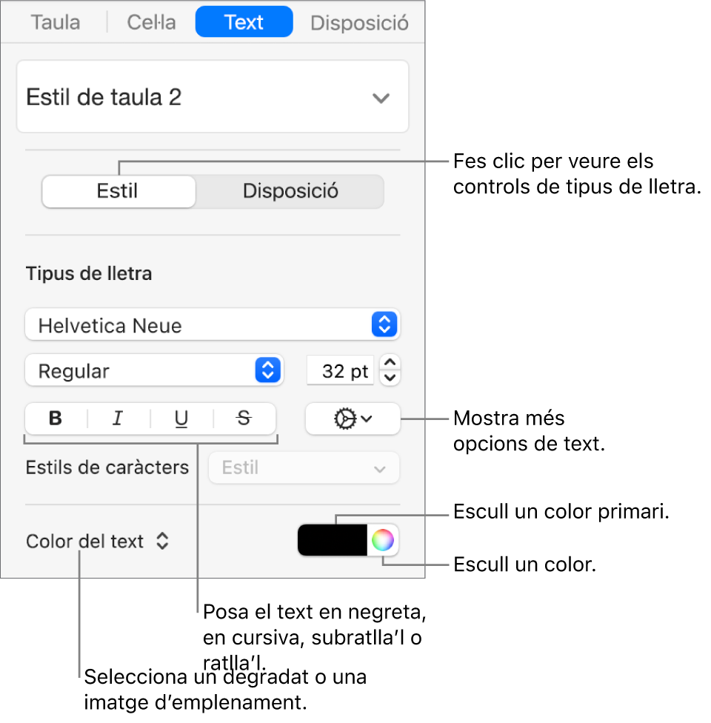Toggle italic formatting
Viewport: 711px width, 723px height.
118,419
